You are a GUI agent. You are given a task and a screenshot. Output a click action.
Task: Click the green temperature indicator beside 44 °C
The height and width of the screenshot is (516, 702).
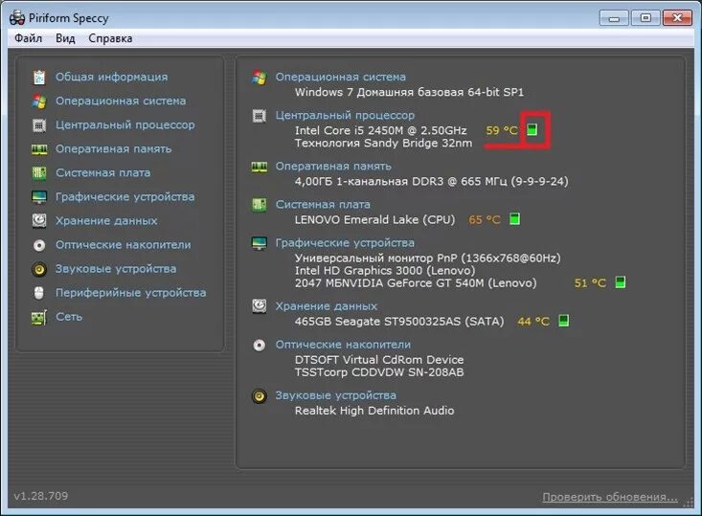[564, 321]
